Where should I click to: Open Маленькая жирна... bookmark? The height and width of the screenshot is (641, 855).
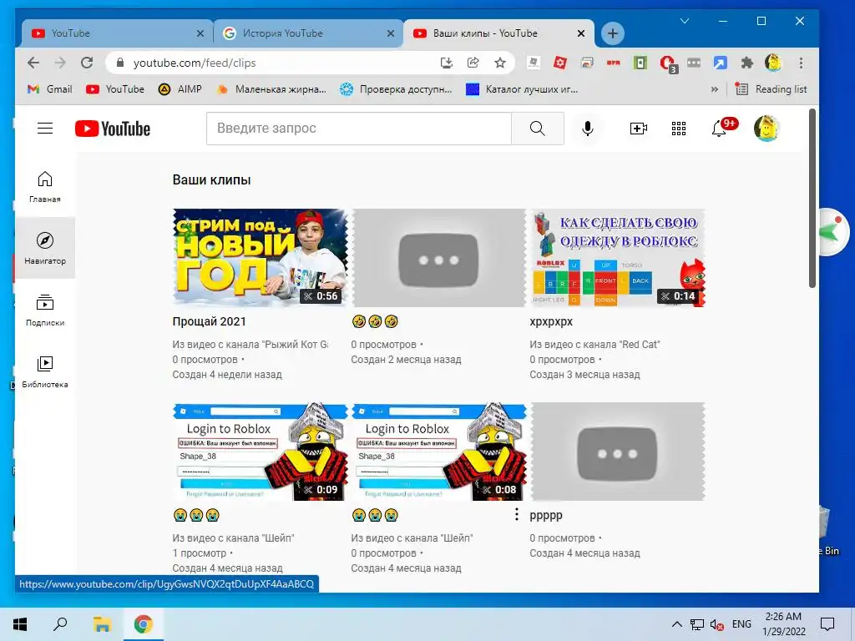271,88
